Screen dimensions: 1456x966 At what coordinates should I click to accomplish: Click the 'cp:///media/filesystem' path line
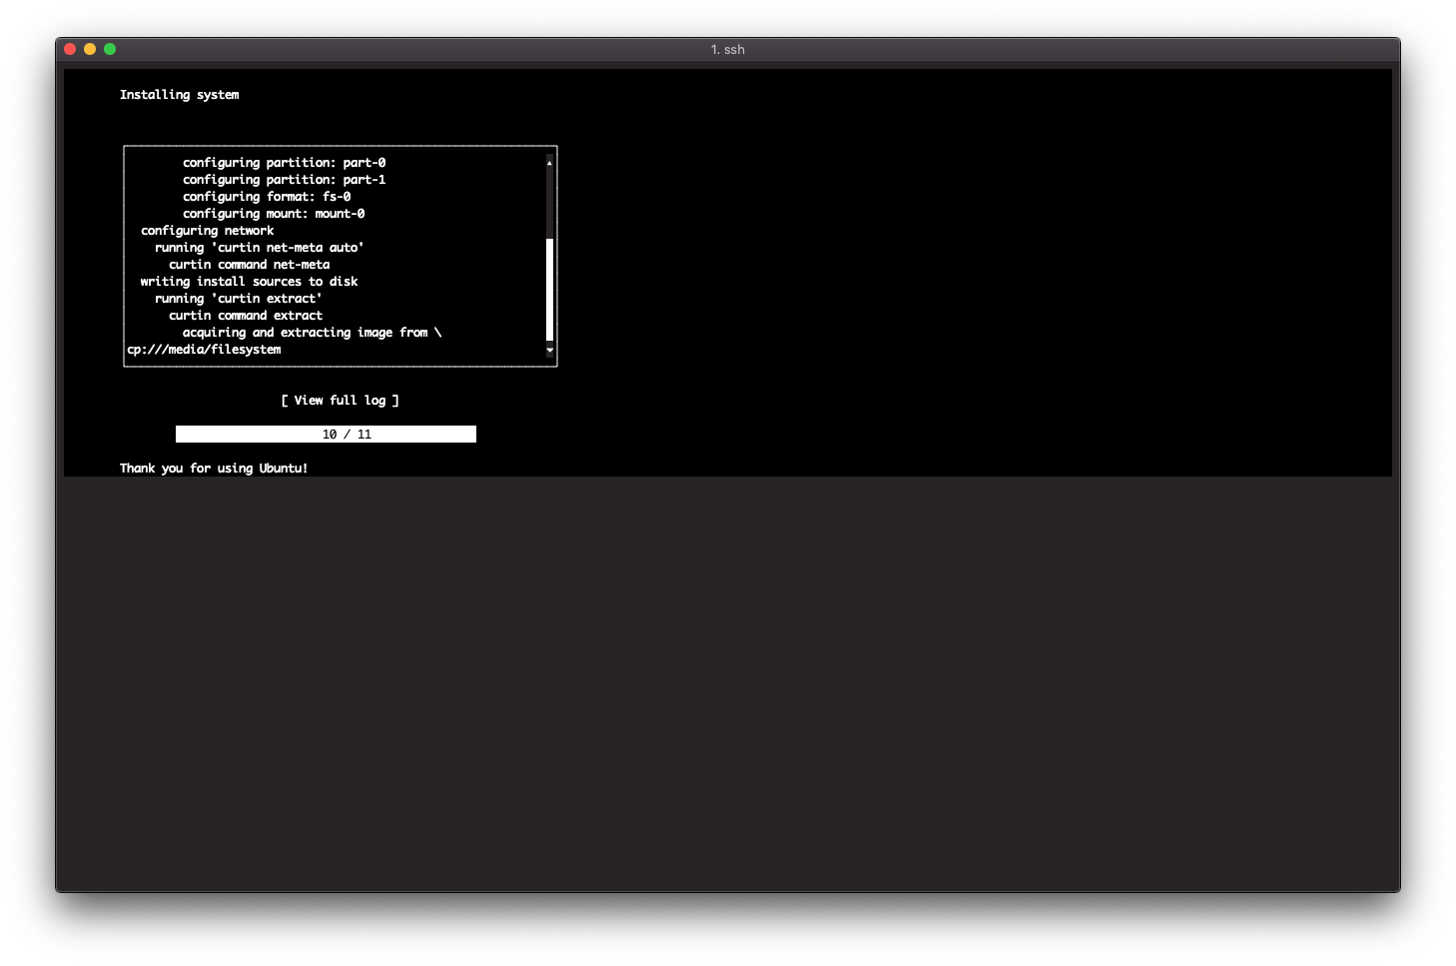tap(204, 350)
